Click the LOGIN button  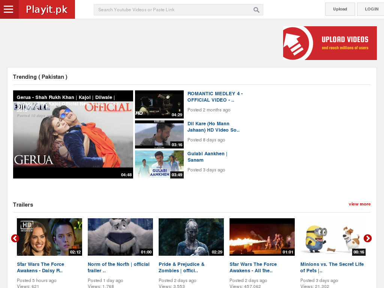[371, 9]
